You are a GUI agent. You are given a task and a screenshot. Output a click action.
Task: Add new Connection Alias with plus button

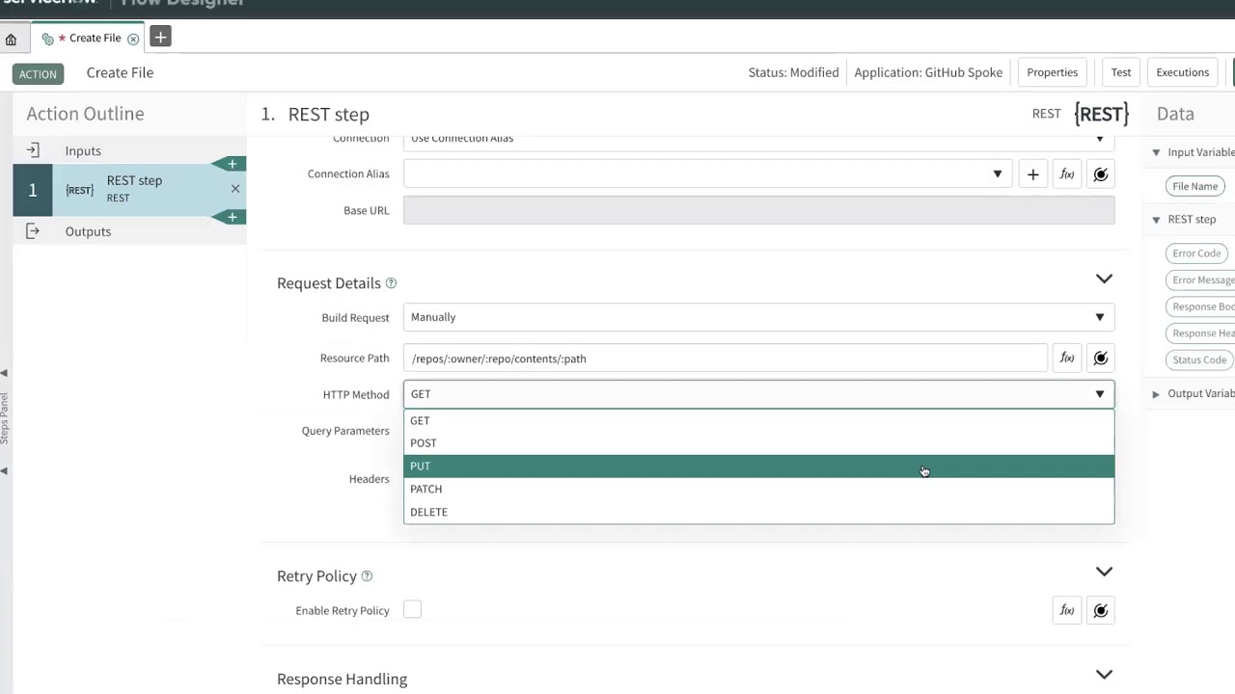point(1032,174)
